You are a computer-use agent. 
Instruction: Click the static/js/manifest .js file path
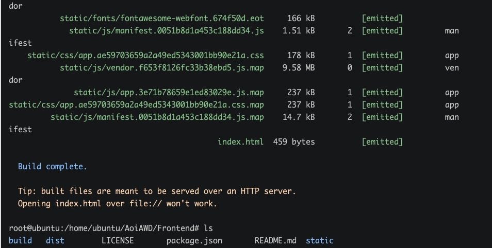pos(166,31)
